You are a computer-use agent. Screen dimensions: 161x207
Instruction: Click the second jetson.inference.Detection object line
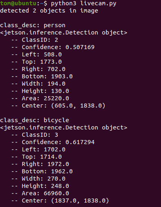[x=64, y=128]
